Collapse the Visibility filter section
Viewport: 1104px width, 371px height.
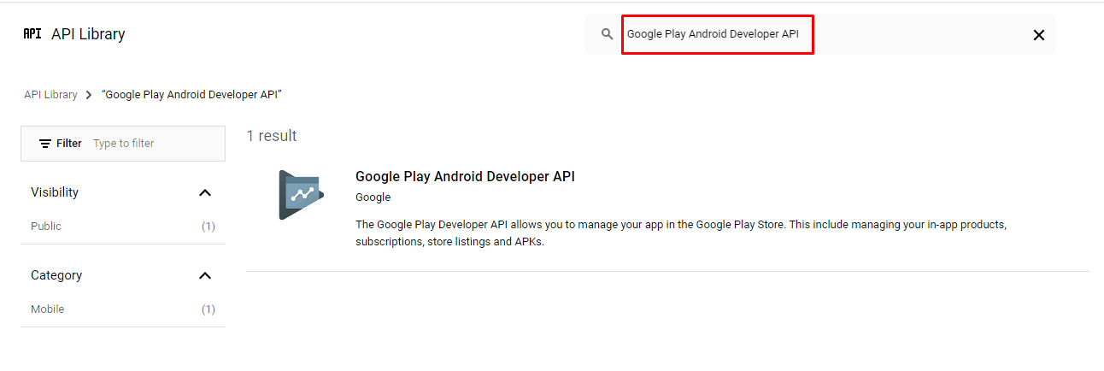pyautogui.click(x=204, y=192)
